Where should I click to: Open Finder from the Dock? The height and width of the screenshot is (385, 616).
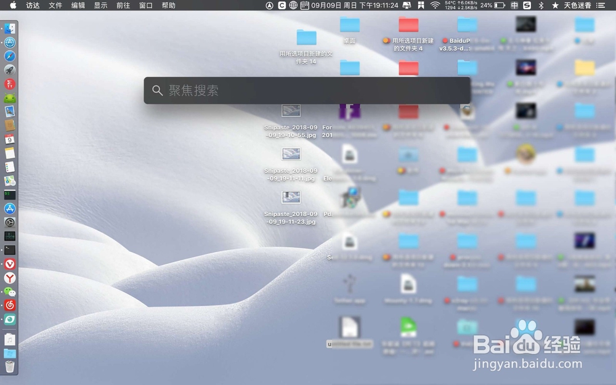[x=10, y=28]
